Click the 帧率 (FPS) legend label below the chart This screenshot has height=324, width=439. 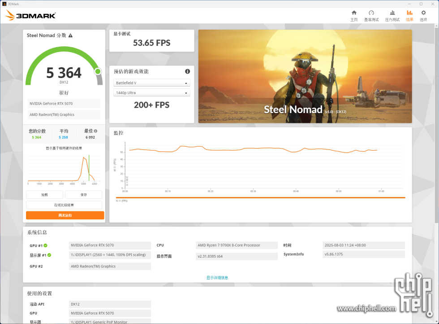click(x=122, y=201)
